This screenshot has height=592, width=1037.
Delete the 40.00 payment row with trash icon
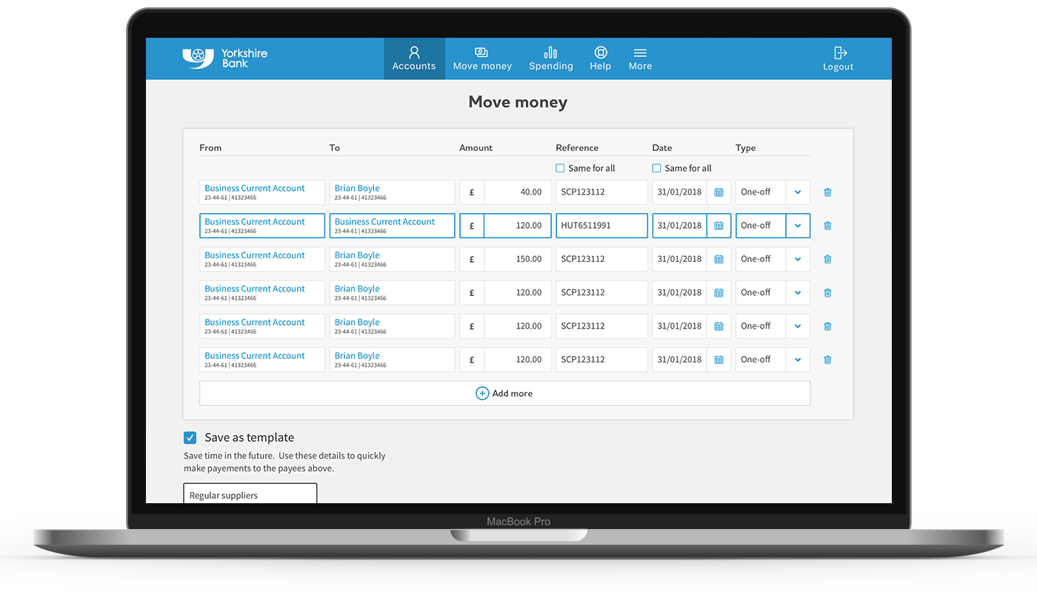[x=827, y=192]
